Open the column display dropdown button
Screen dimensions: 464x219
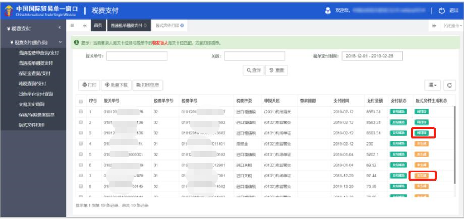(432, 85)
